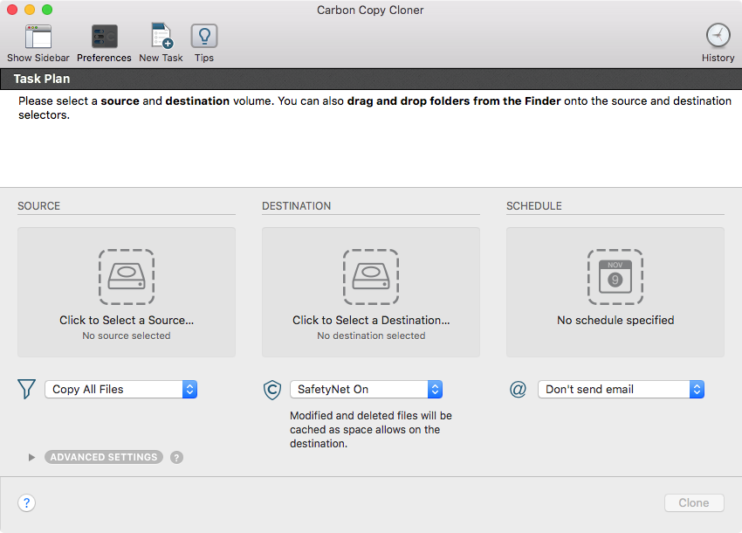Open Preferences from the toolbar
The width and height of the screenshot is (742, 533).
pyautogui.click(x=104, y=37)
